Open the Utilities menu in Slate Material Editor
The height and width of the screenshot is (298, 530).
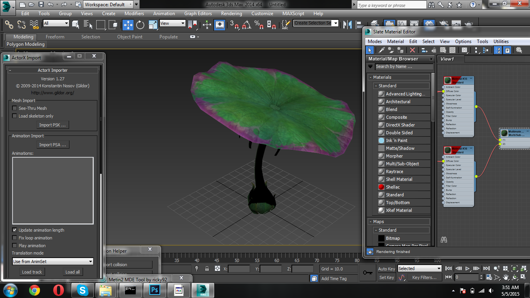(501, 42)
